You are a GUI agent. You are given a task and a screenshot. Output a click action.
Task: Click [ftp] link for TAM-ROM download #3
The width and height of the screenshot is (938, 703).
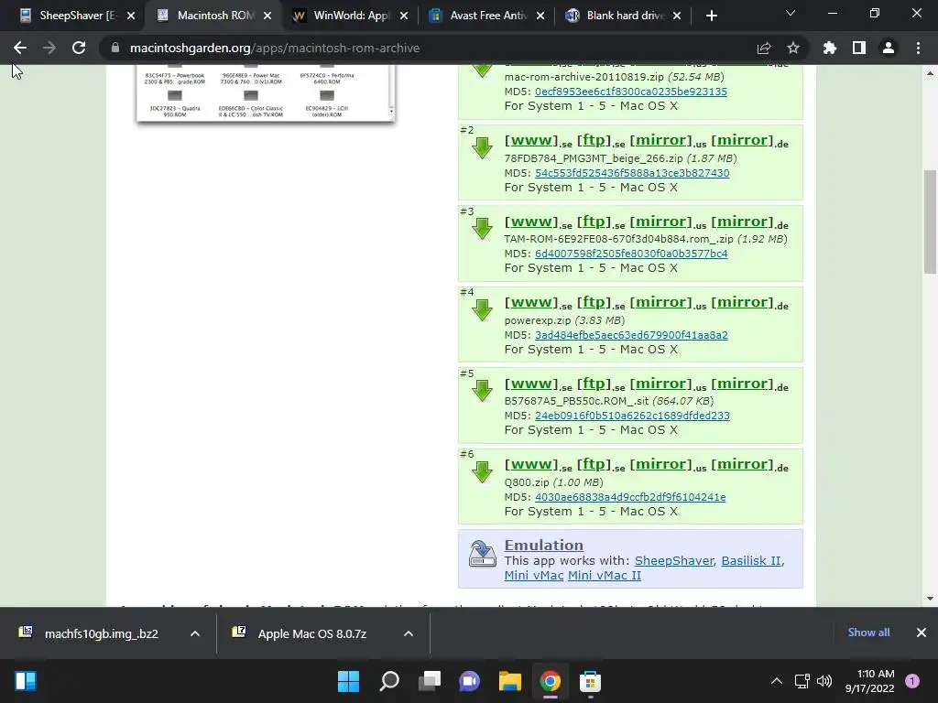[x=594, y=222]
